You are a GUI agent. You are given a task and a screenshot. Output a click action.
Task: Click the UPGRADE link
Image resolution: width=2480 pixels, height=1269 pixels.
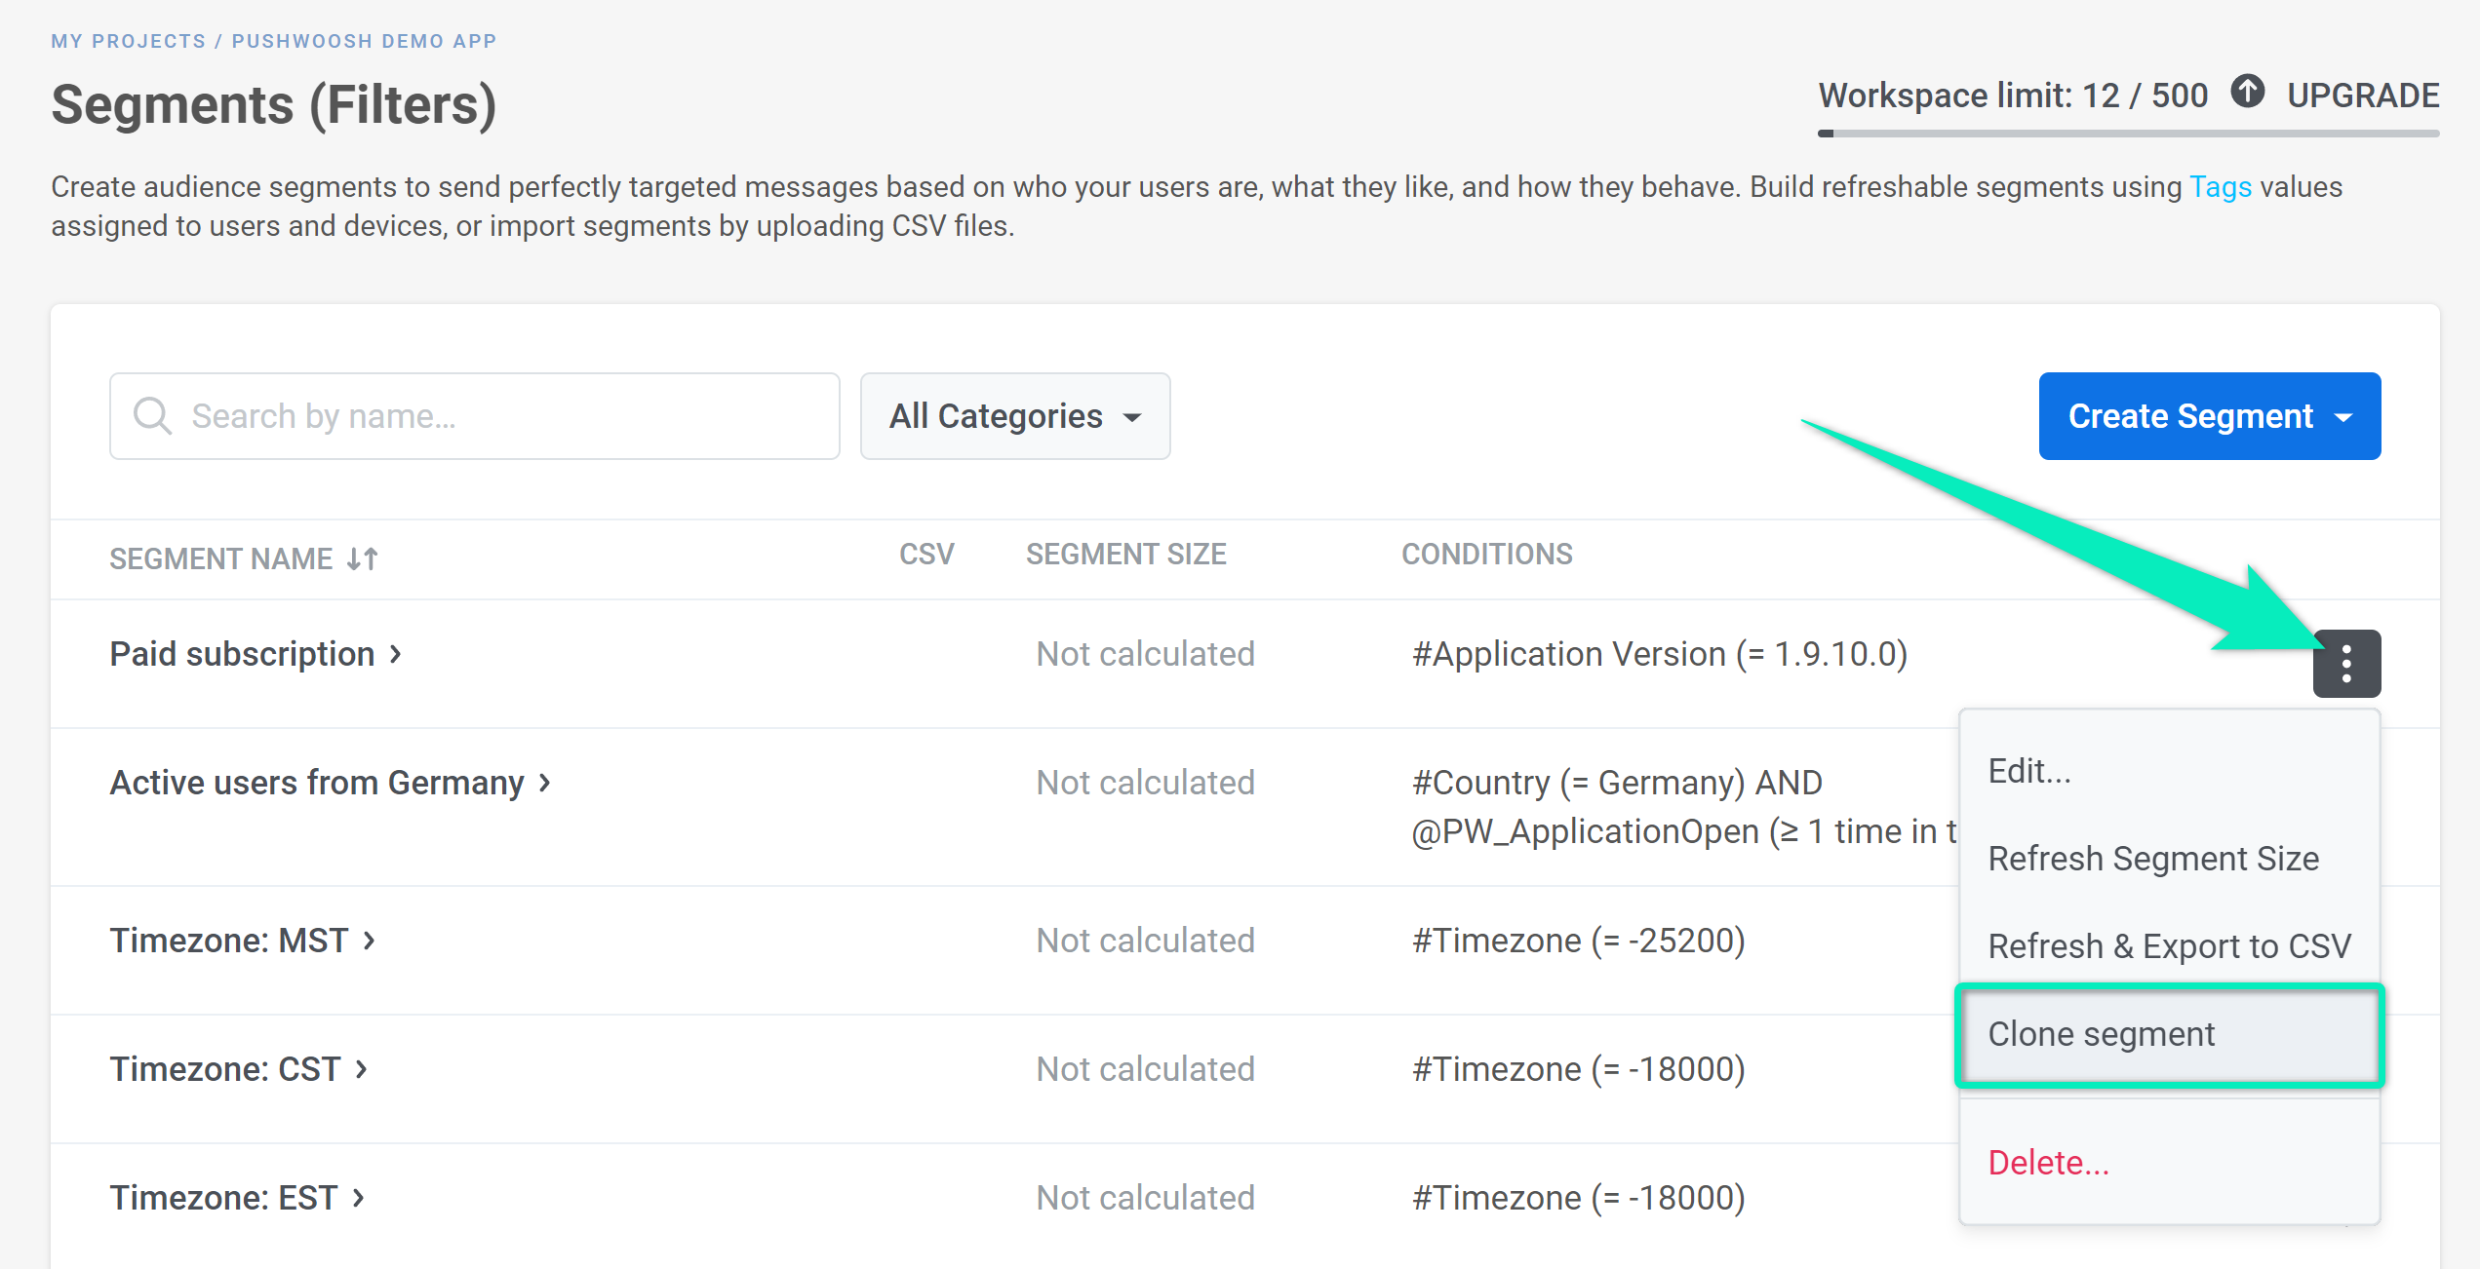[x=2362, y=96]
